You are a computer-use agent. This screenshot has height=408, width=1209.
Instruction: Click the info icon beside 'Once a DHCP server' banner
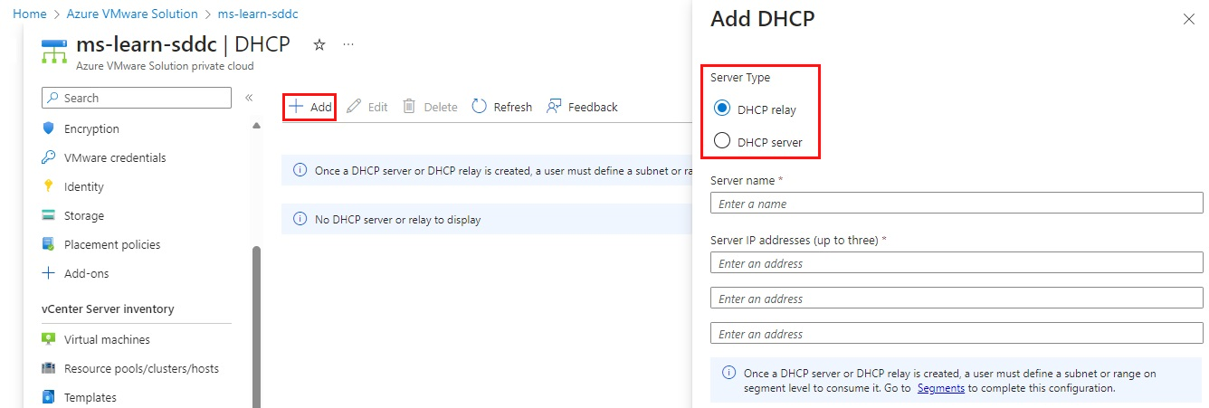coord(300,170)
